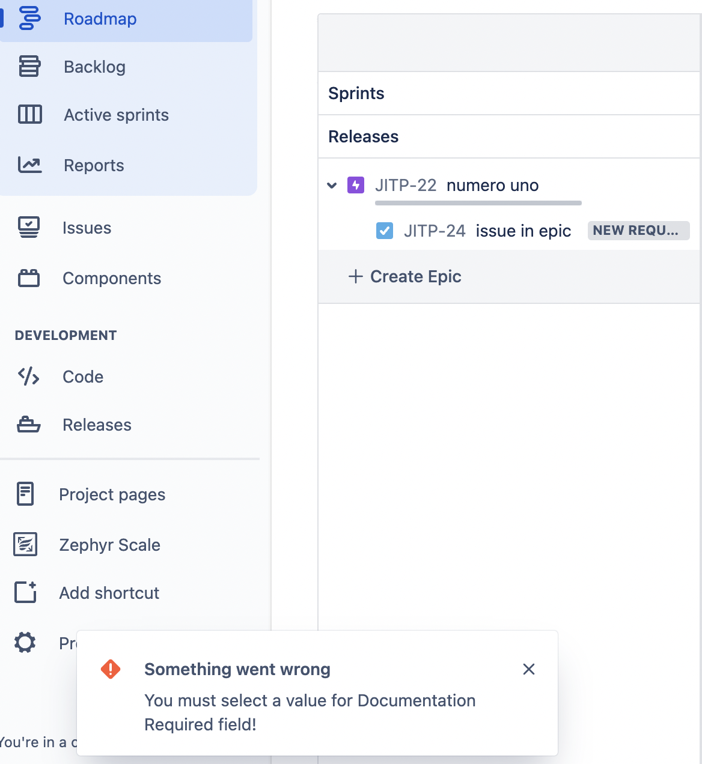This screenshot has width=702, height=764.
Task: Click the progress bar under JITP-22
Action: [x=477, y=203]
